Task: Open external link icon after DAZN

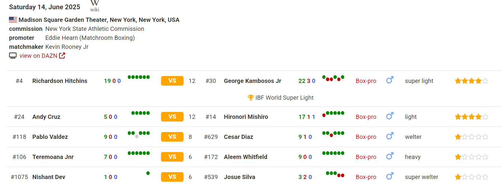Action: point(62,56)
